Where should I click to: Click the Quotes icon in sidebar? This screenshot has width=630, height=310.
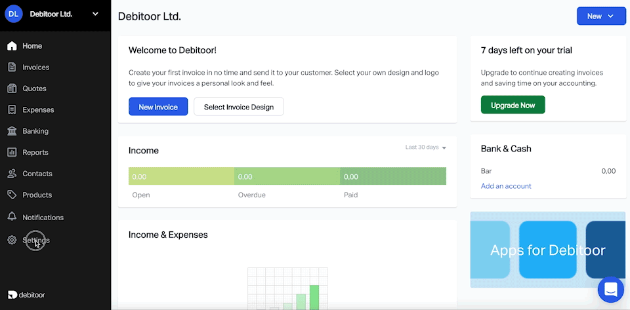pos(12,88)
